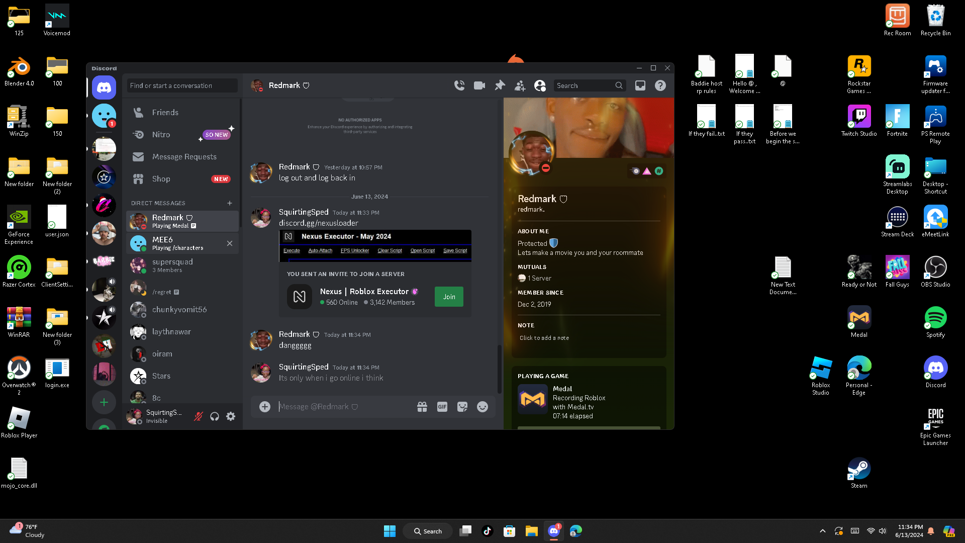The width and height of the screenshot is (965, 543).
Task: Open Message Requests
Action: coord(184,157)
